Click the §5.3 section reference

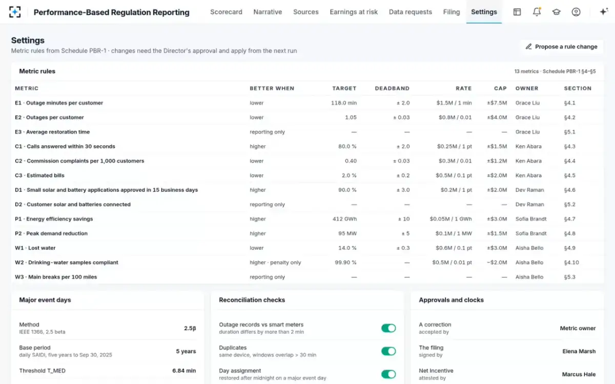click(570, 277)
